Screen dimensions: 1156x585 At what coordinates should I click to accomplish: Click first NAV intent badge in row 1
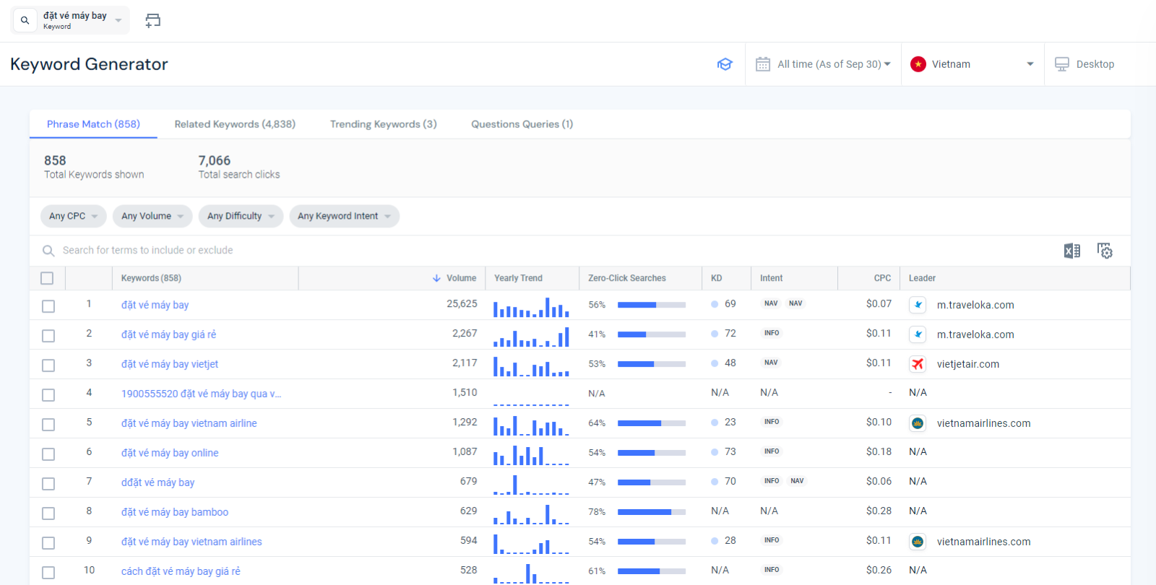point(771,303)
